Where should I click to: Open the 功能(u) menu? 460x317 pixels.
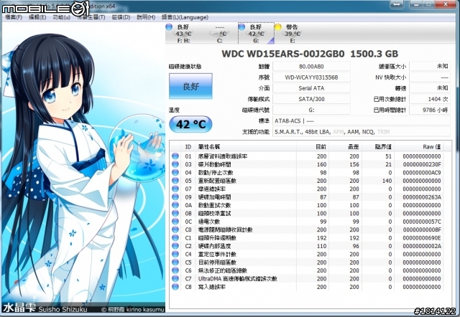point(62,17)
